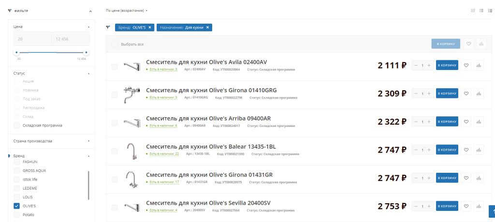Remove the 'Для кухни' filter tag
Image resolution: width=495 pixels, height=222 pixels.
pos(208,28)
